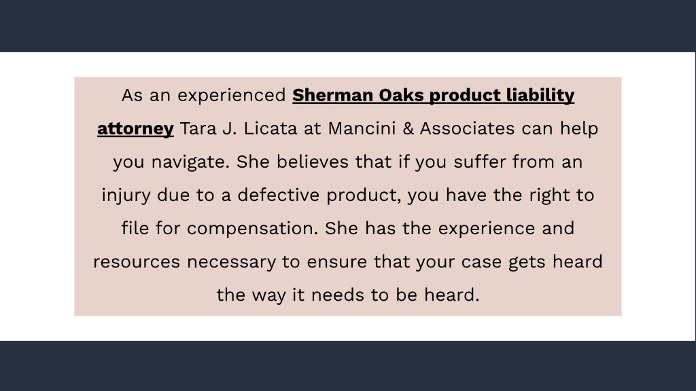This screenshot has width=696, height=391.
Task: Click the words 'resources necessary'
Action: (x=184, y=262)
